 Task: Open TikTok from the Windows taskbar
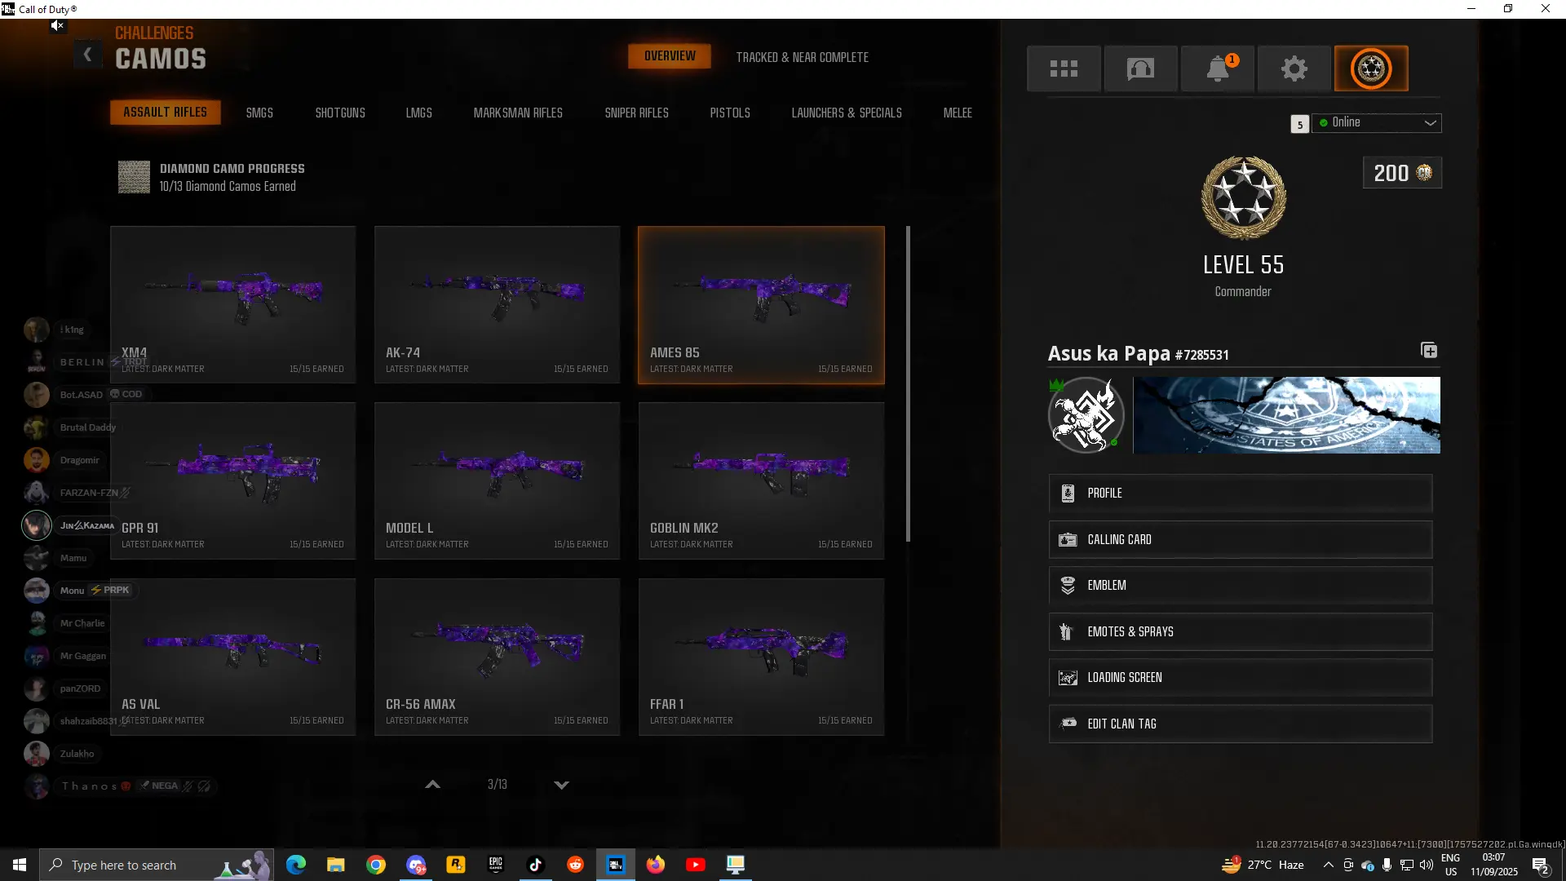click(x=536, y=865)
